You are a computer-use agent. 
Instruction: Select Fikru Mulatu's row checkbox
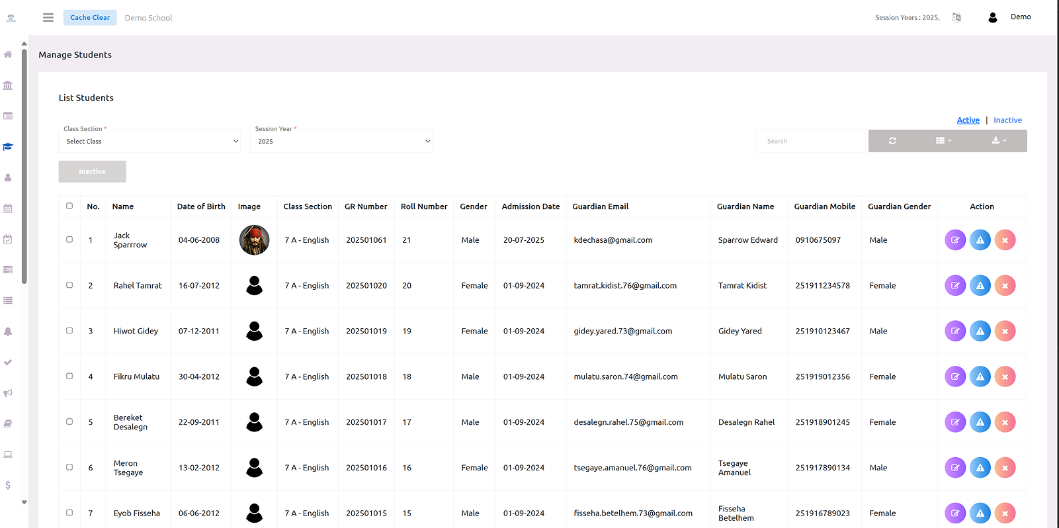(69, 376)
